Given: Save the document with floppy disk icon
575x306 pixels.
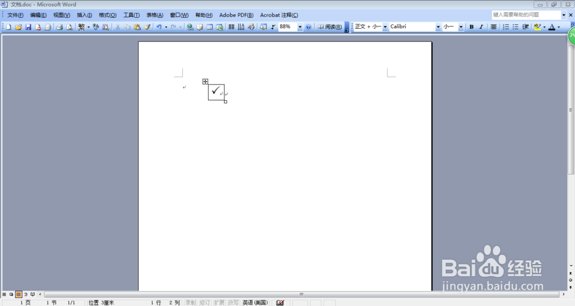Looking at the screenshot, I should coord(28,27).
